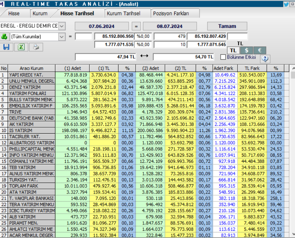This screenshot has width=295, height=238.
Task: Click the save (floppy disk) icon
Action: tap(6, 47)
